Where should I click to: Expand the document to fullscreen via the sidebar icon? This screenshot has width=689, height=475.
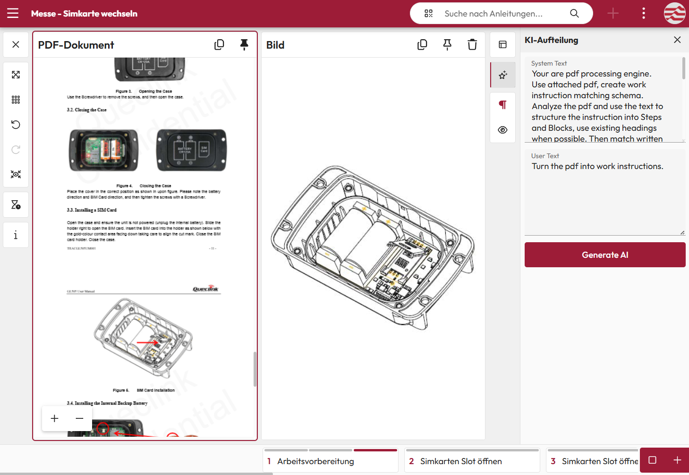tap(16, 75)
